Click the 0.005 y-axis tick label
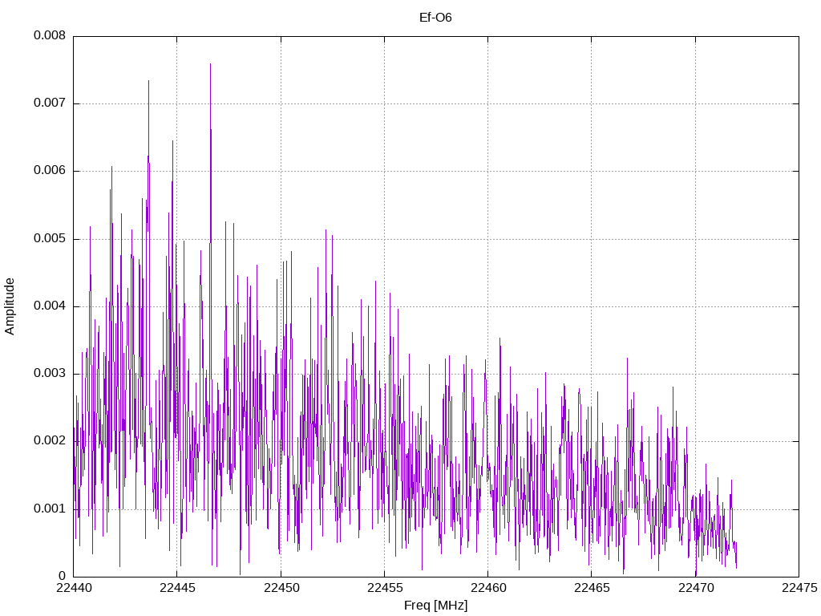Image resolution: width=821 pixels, height=616 pixels. point(50,239)
